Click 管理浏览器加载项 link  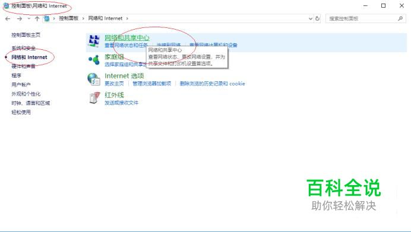click(152, 84)
